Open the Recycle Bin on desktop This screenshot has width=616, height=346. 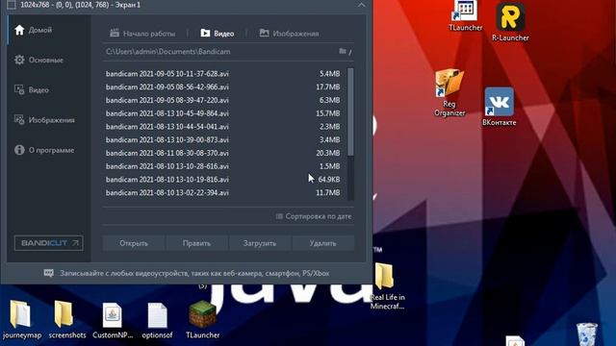pos(587,334)
